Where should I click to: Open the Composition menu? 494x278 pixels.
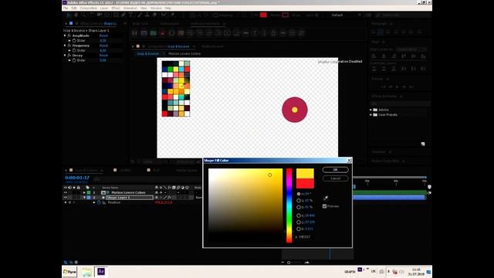89,8
